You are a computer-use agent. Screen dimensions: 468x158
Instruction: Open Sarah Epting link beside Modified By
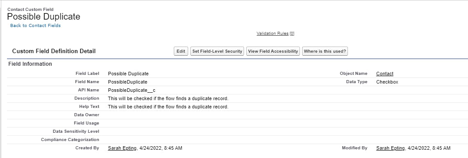point(390,148)
